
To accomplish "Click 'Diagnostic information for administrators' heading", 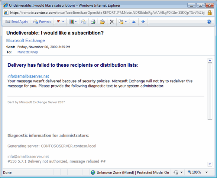I will point(48,135).
